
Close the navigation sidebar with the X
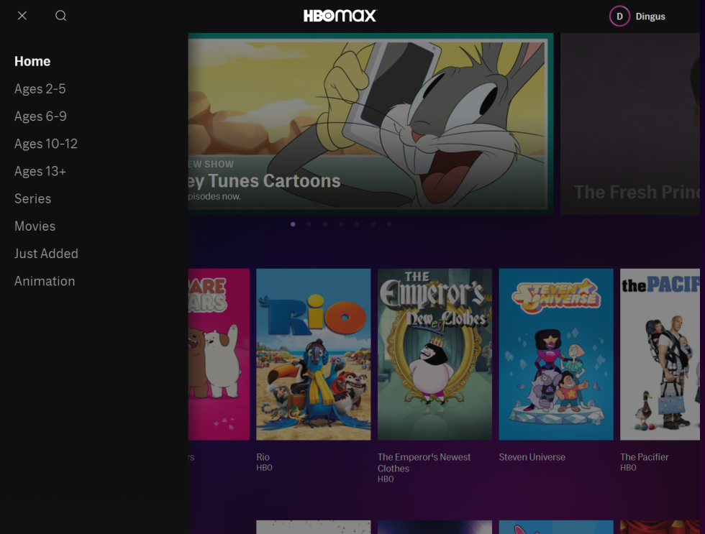[x=22, y=15]
